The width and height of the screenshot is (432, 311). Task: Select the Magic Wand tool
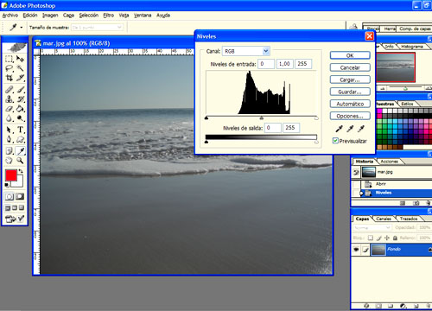[20, 68]
